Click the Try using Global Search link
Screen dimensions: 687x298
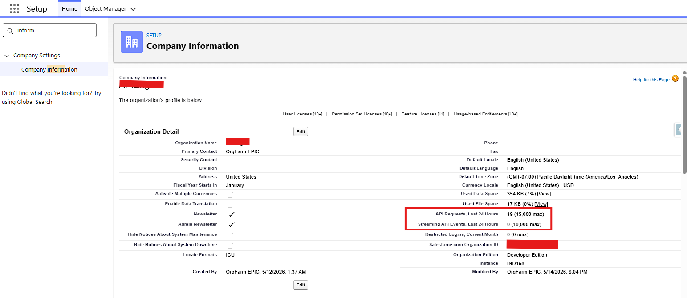tap(51, 97)
